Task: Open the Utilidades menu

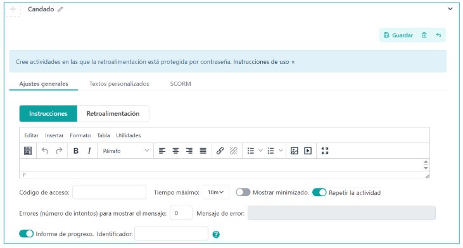Action: click(128, 135)
